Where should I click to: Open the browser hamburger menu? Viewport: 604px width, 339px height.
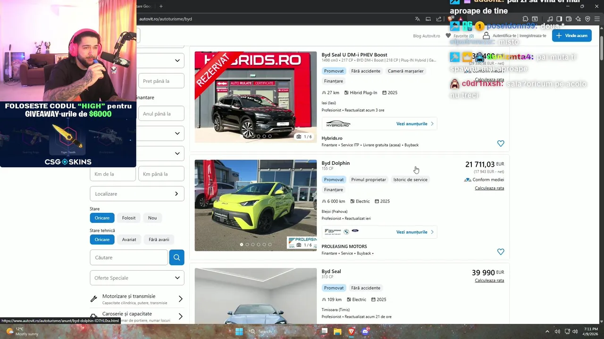click(x=597, y=19)
